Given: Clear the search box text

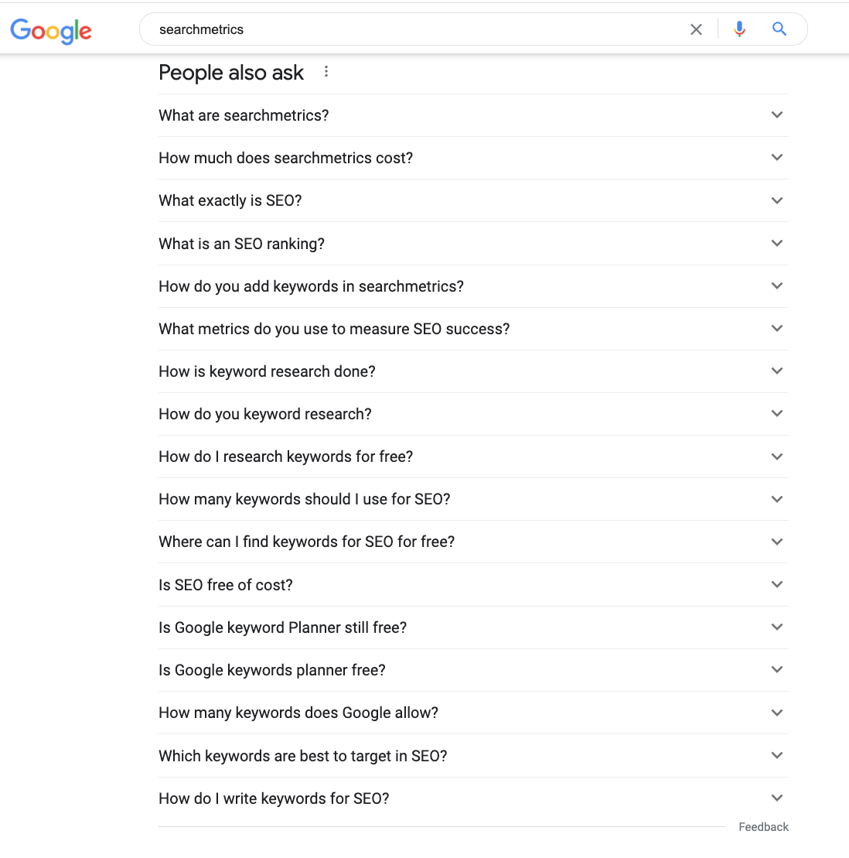Looking at the screenshot, I should pyautogui.click(x=696, y=29).
